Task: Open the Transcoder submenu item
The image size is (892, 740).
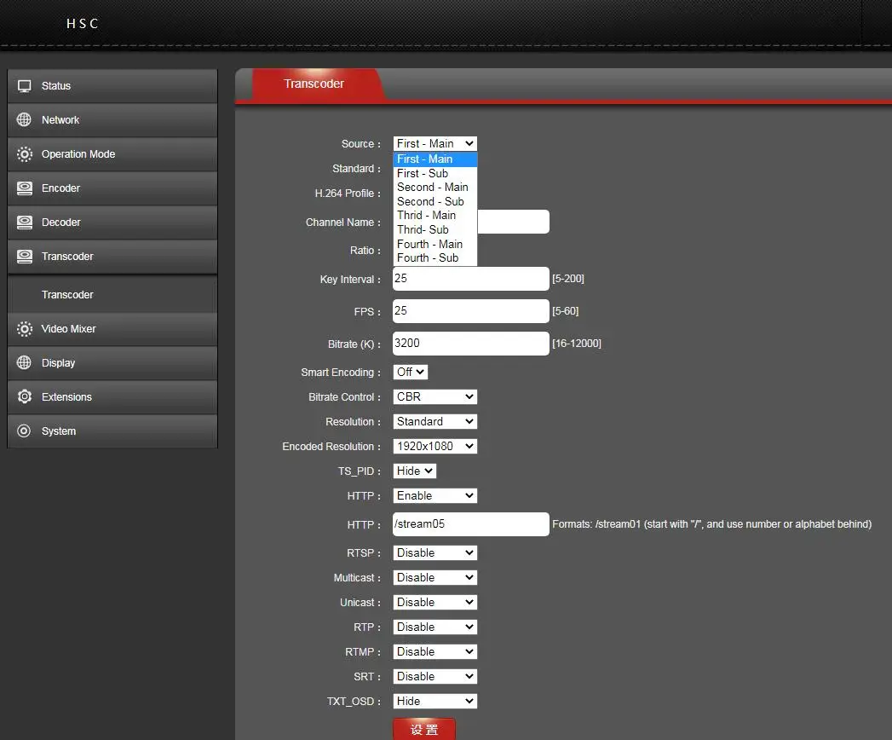Action: 67,295
